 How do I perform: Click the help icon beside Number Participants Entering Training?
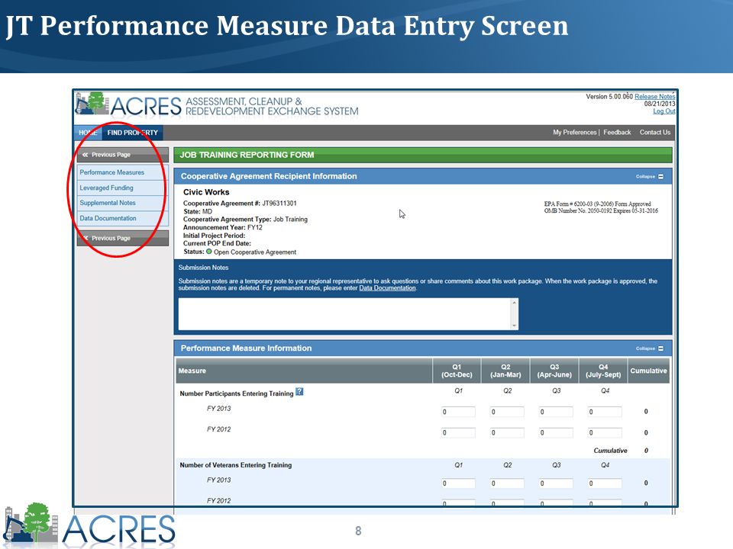point(299,392)
